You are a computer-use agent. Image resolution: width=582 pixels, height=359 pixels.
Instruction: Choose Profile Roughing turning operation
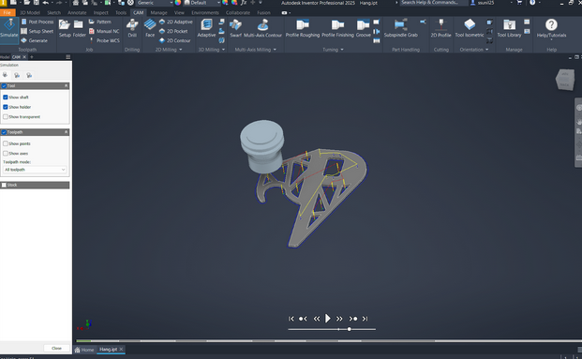[x=303, y=28]
